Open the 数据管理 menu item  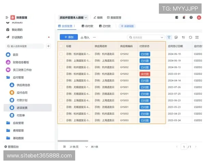114,17
